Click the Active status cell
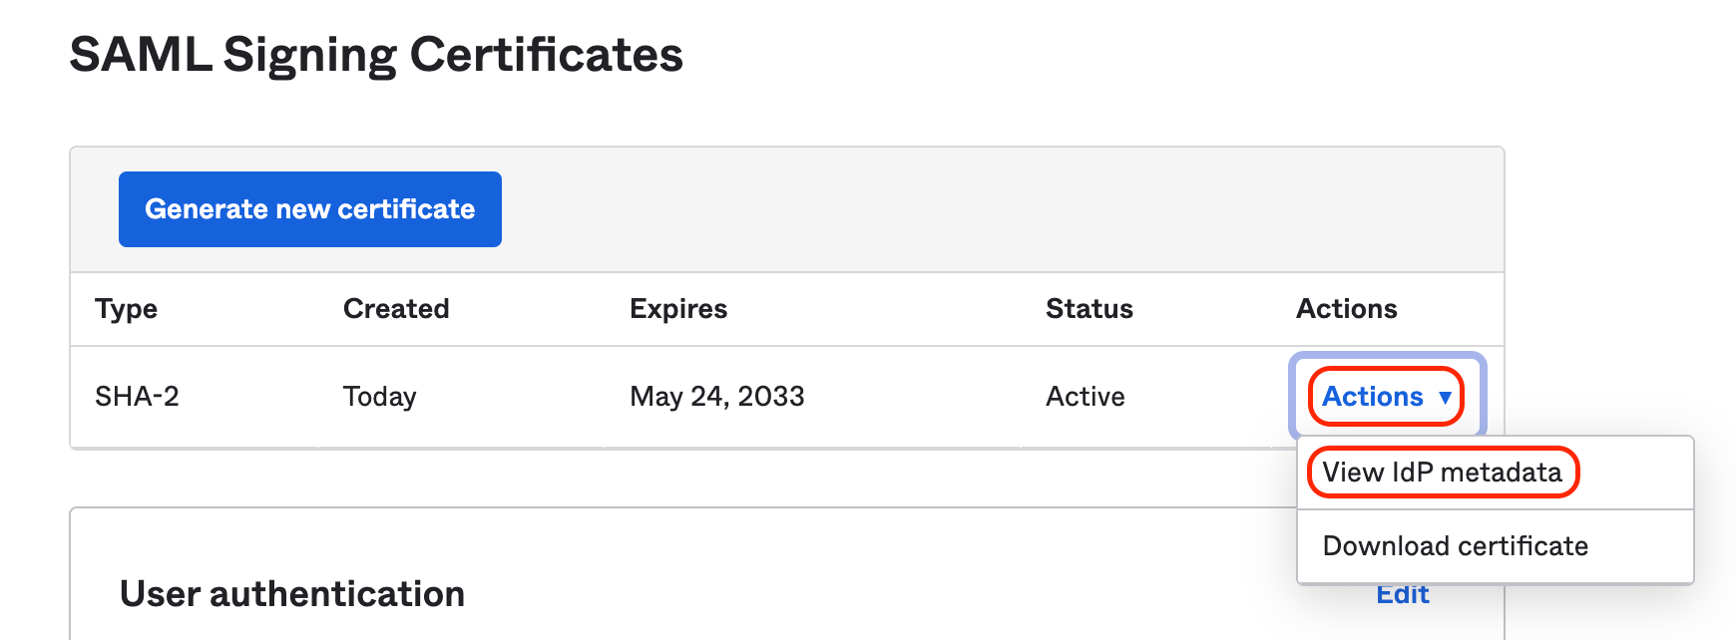The height and width of the screenshot is (640, 1736). [1085, 397]
